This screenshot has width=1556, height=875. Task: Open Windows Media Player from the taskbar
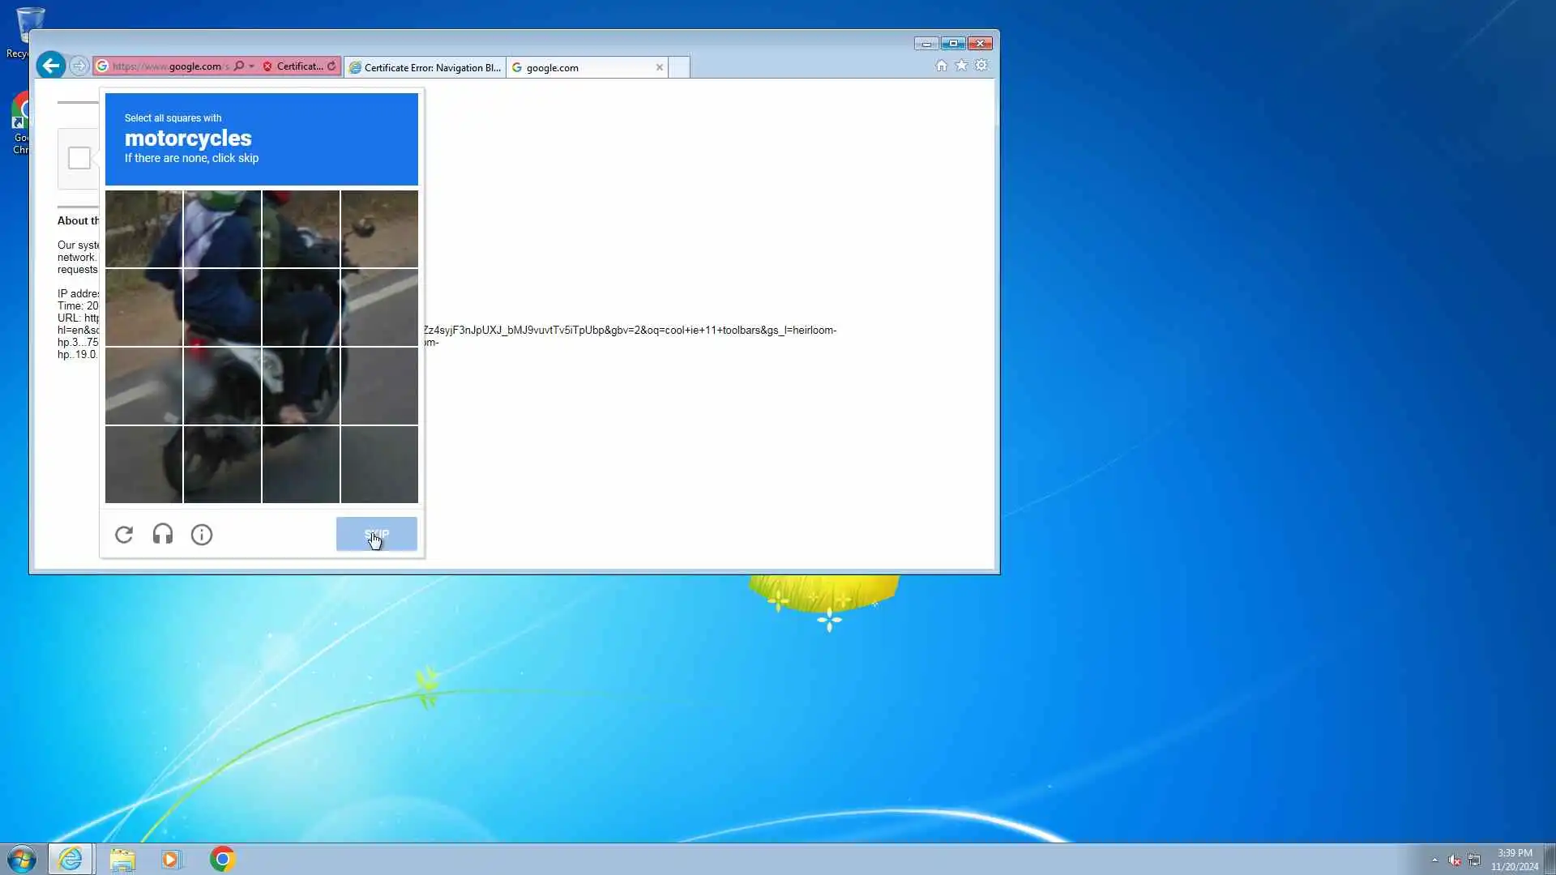[x=171, y=859]
